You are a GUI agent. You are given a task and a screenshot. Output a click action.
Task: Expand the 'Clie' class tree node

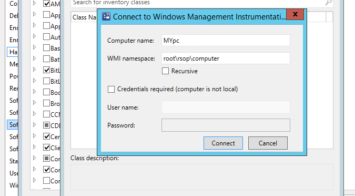pos(34,147)
